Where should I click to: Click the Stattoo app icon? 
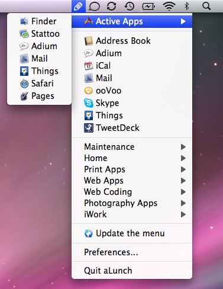pyautogui.click(x=24, y=34)
